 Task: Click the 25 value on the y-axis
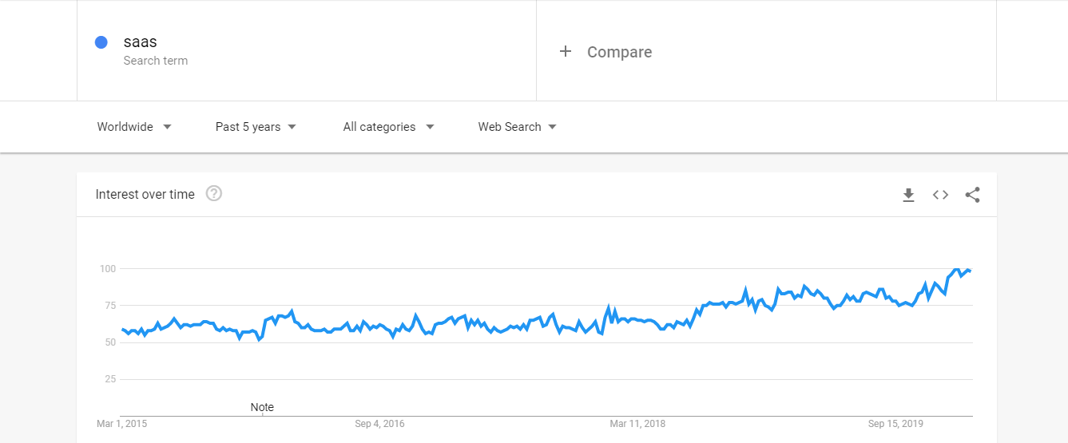pos(110,378)
